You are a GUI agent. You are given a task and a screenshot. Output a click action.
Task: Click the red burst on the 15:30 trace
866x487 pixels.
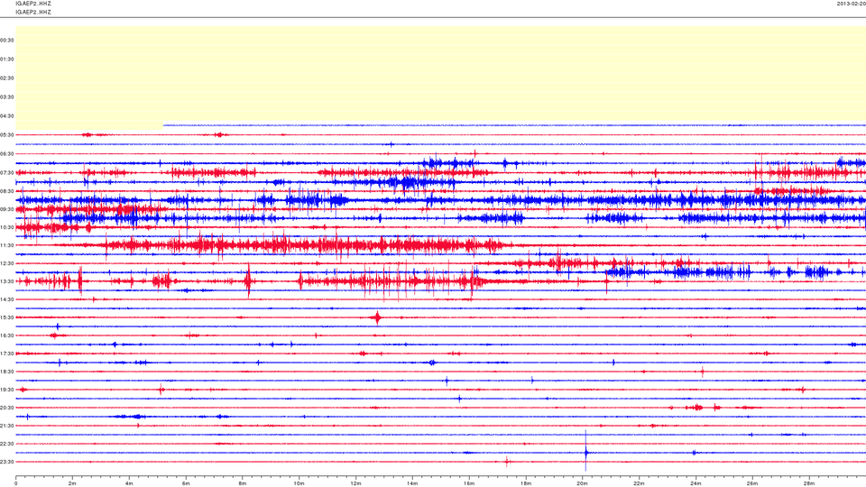tap(377, 317)
